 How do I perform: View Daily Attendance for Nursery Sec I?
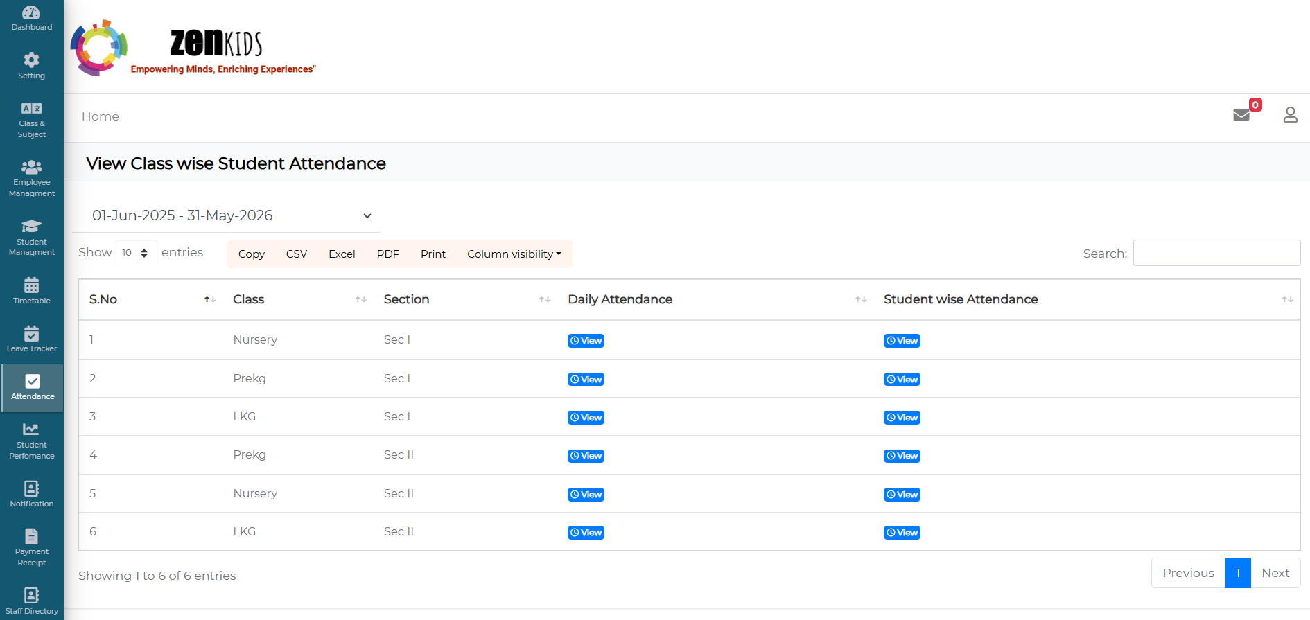[586, 341]
